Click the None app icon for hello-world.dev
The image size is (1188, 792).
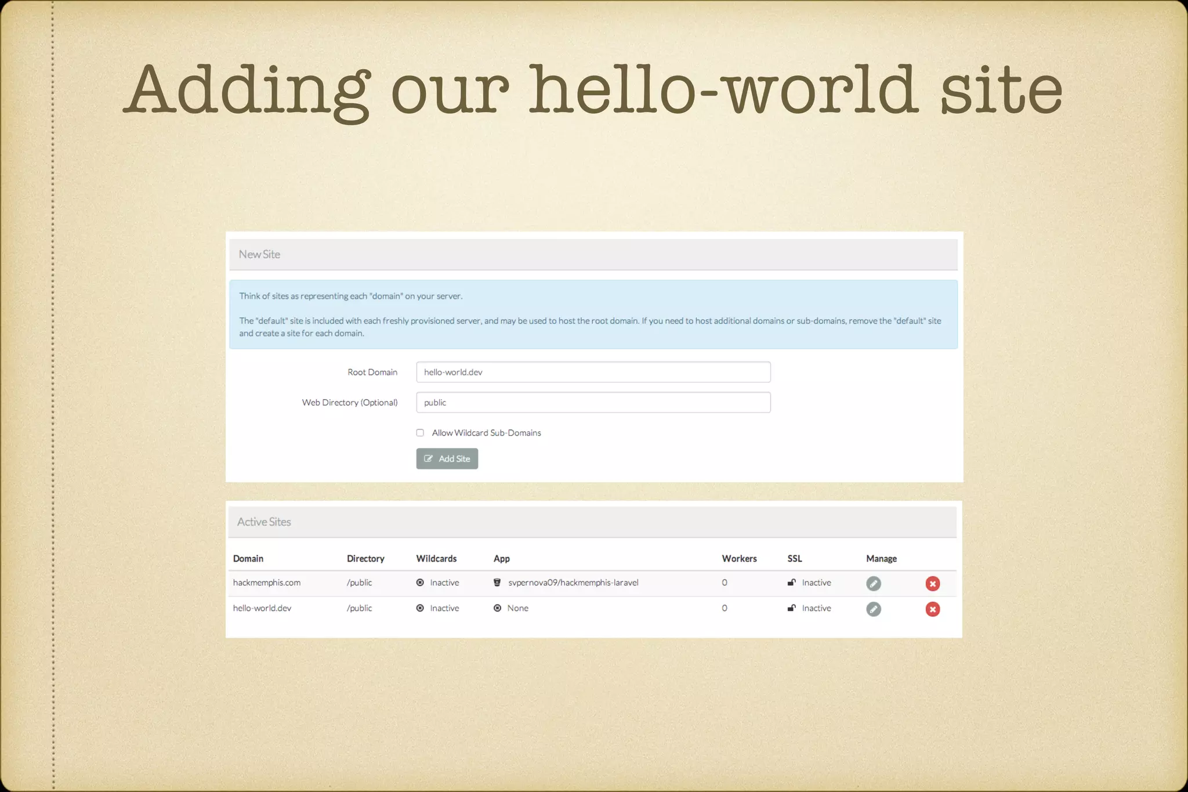(497, 607)
